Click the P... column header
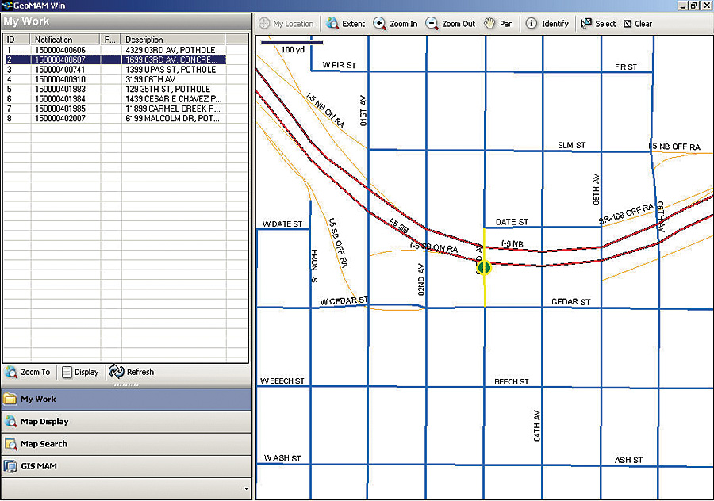 point(110,39)
